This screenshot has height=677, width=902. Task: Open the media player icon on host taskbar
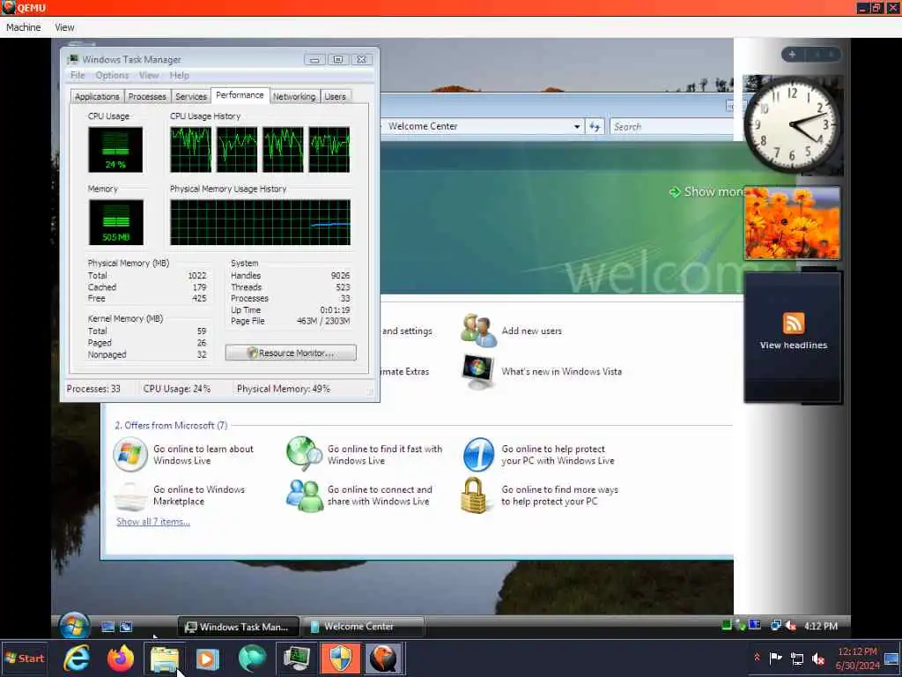point(208,659)
